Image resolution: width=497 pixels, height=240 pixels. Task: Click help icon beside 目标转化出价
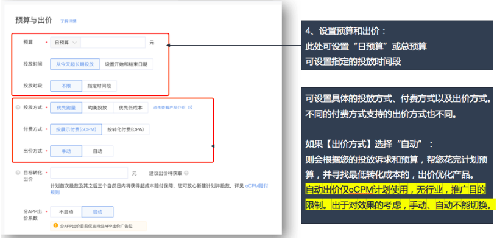18,173
